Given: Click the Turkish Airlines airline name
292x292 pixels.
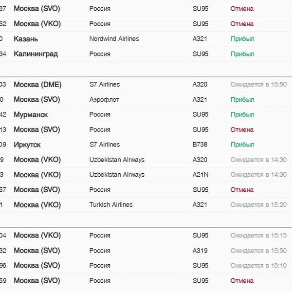Looking at the screenshot, I should [x=111, y=205].
